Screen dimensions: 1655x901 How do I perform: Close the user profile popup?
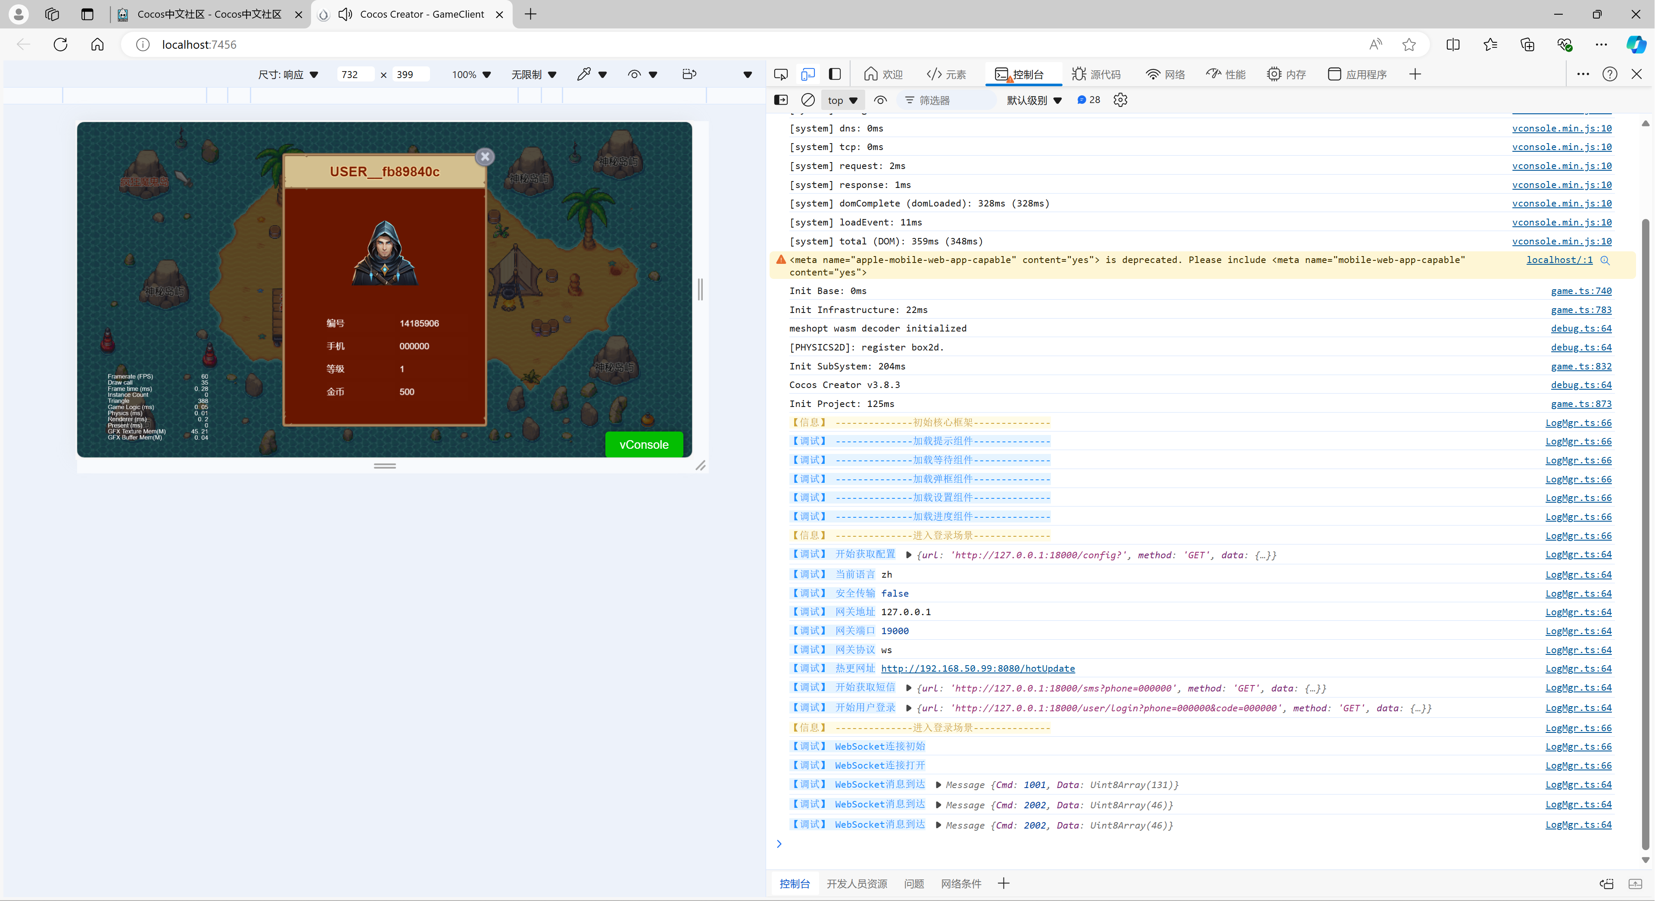pyautogui.click(x=485, y=156)
